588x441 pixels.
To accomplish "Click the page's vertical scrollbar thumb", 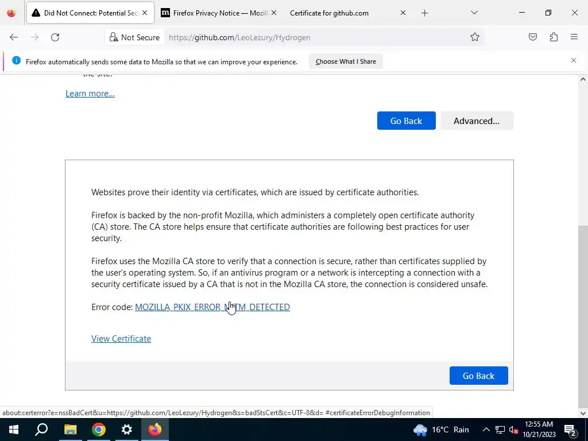I will 583,315.
